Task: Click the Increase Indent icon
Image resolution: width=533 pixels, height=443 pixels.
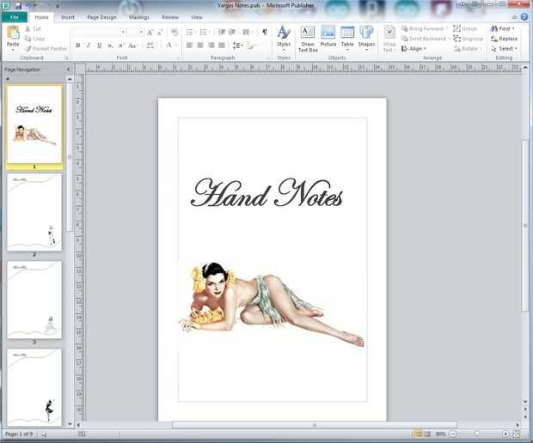Action: click(232, 32)
